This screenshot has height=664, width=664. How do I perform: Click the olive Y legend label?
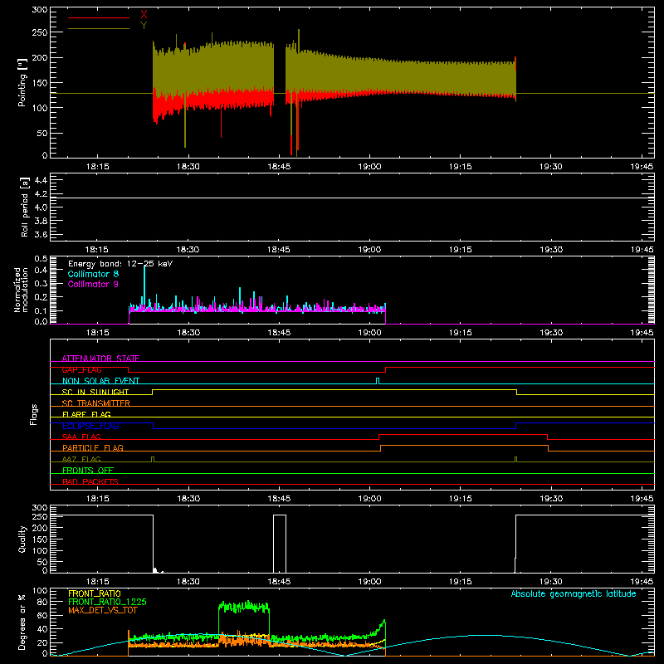click(144, 26)
